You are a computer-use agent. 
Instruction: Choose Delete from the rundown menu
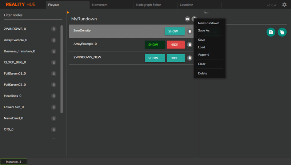point(210,73)
